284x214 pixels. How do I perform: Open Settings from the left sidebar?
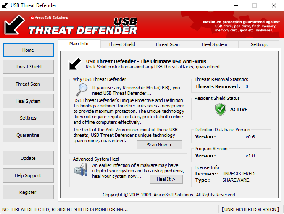[28, 118]
